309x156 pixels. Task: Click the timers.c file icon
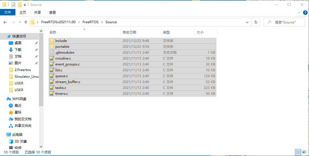point(52,94)
